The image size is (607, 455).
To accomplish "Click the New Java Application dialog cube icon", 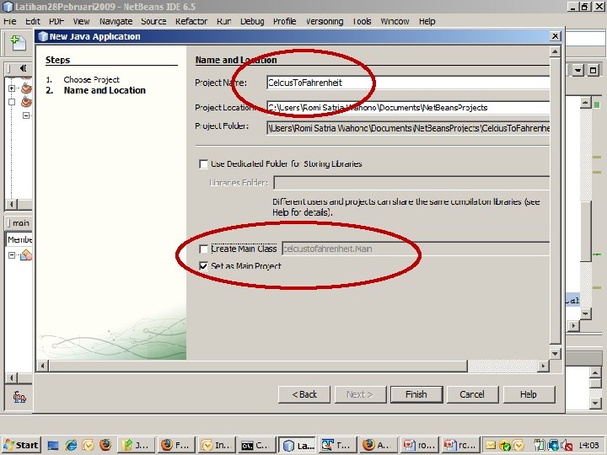I will [x=43, y=36].
